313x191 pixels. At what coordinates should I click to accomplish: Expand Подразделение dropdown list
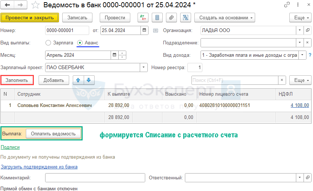pyautogui.click(x=300, y=43)
